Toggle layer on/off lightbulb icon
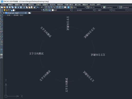Screen dimensions: 132x99 tap(4, 10)
